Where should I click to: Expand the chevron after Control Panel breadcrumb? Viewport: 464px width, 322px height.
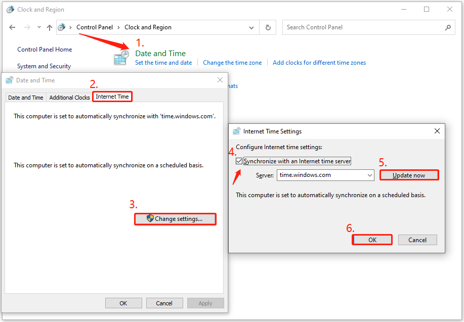[x=119, y=27]
